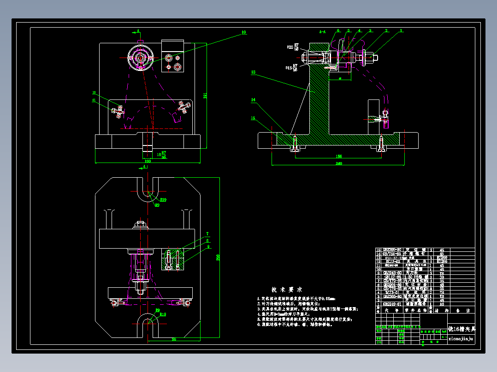Click balloon number 13 in section view
Viewport: 497px width, 372px height.
[x=253, y=72]
